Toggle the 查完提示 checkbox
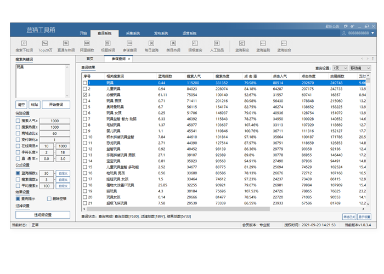The height and width of the screenshot is (274, 384). pos(18,198)
